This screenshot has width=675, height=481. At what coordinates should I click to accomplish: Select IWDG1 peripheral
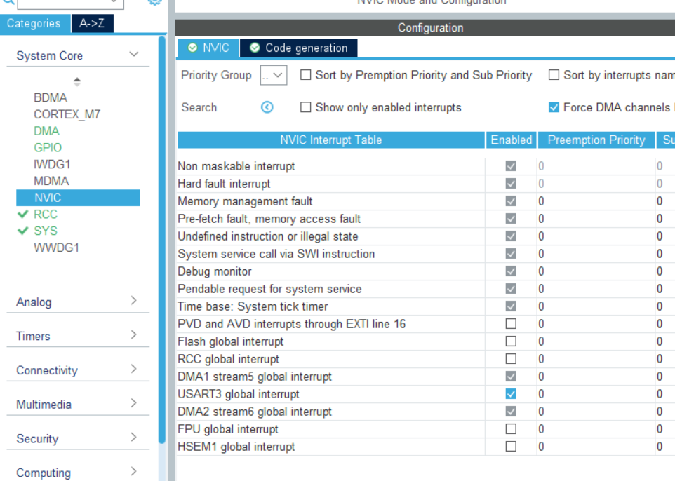point(52,164)
